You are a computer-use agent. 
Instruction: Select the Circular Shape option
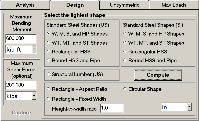(125, 89)
